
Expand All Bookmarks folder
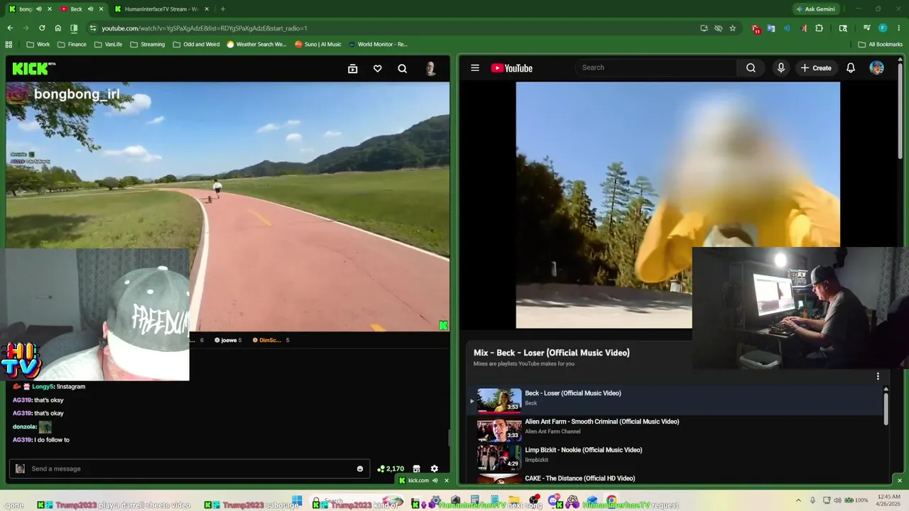881,44
